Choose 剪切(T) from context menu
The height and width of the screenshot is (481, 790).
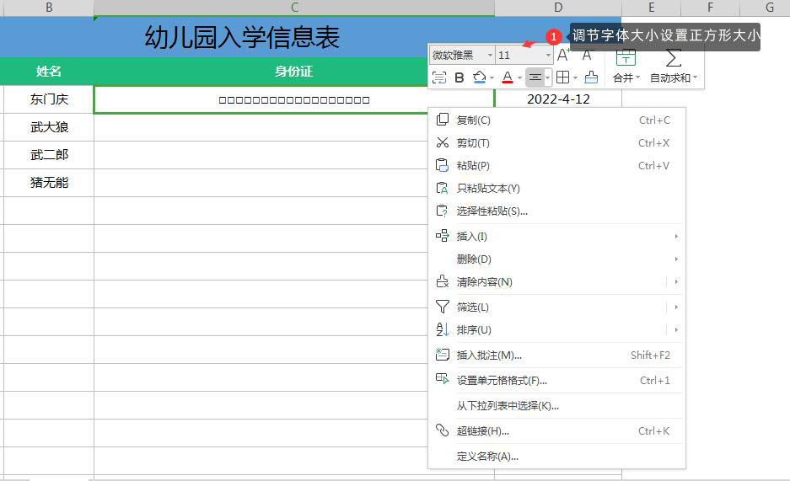pos(556,143)
